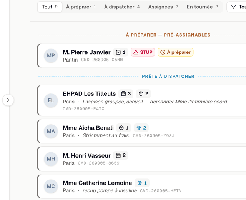Screen dimensions: 246x200
Task: Click the 'À PRÉPARER — PRÉ-ASSIGNABLES' section header
Action: pos(168,35)
